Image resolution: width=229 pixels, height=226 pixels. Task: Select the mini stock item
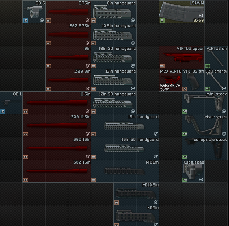tap(205, 103)
